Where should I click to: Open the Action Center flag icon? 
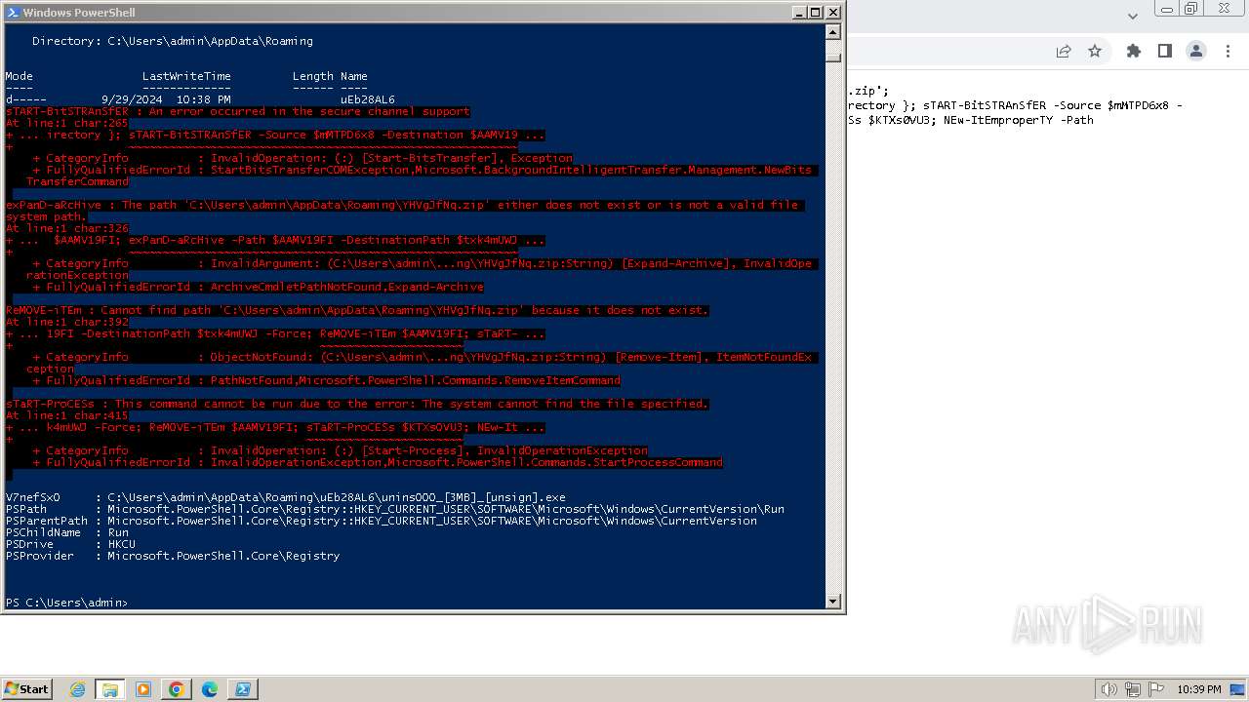coord(1155,689)
